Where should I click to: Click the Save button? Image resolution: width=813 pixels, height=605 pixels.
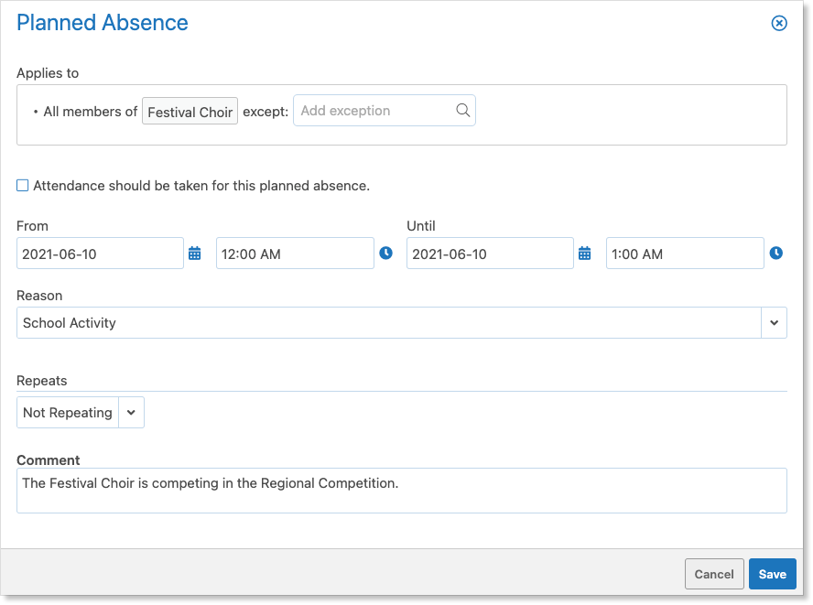pyautogui.click(x=772, y=574)
